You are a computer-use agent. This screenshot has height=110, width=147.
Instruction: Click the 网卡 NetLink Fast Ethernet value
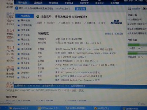click(77, 80)
